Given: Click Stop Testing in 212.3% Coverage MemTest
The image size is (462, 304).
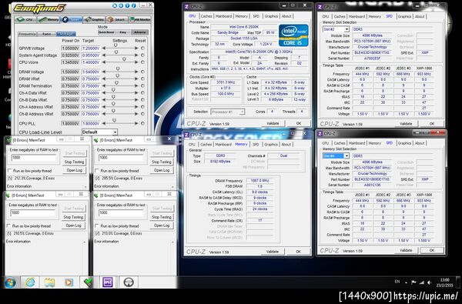Looking at the screenshot, I should click(x=74, y=162).
